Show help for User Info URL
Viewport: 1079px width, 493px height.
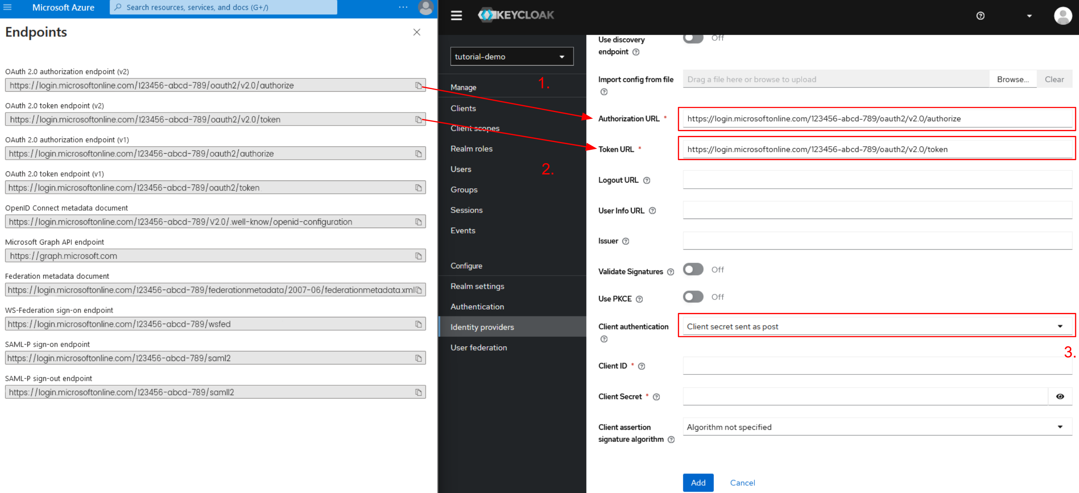652,211
